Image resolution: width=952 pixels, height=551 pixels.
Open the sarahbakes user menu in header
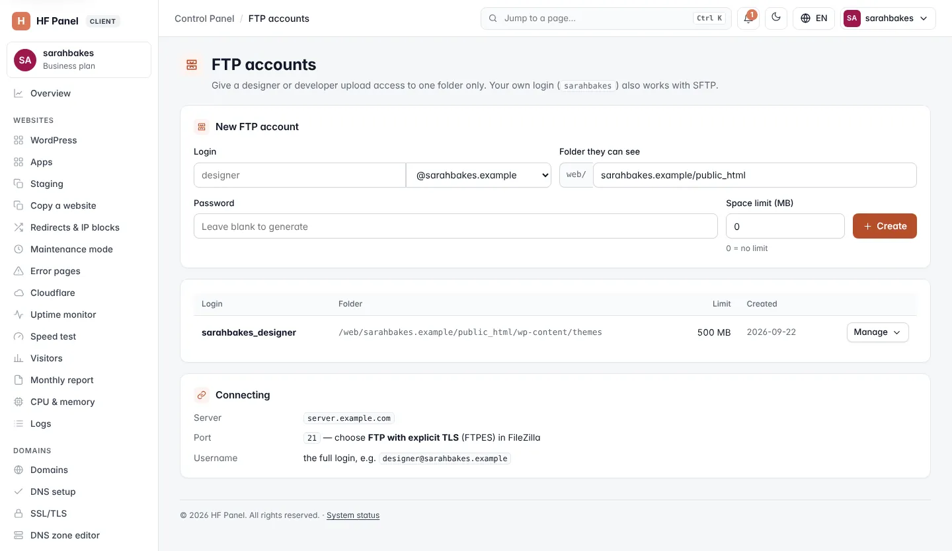tap(888, 18)
